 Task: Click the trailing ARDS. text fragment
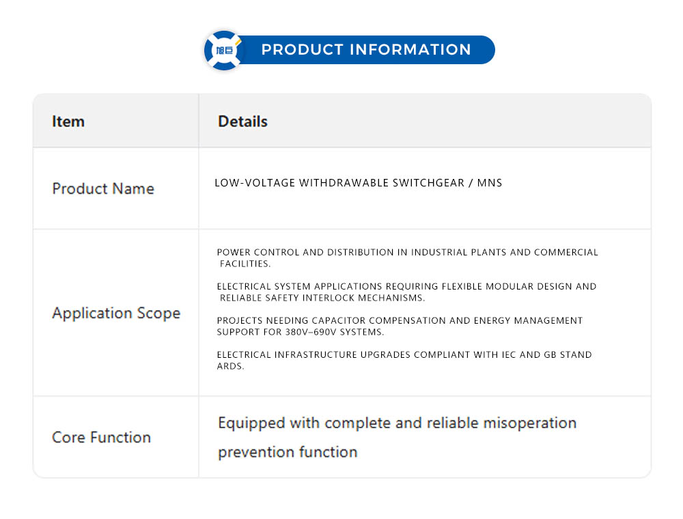(231, 366)
